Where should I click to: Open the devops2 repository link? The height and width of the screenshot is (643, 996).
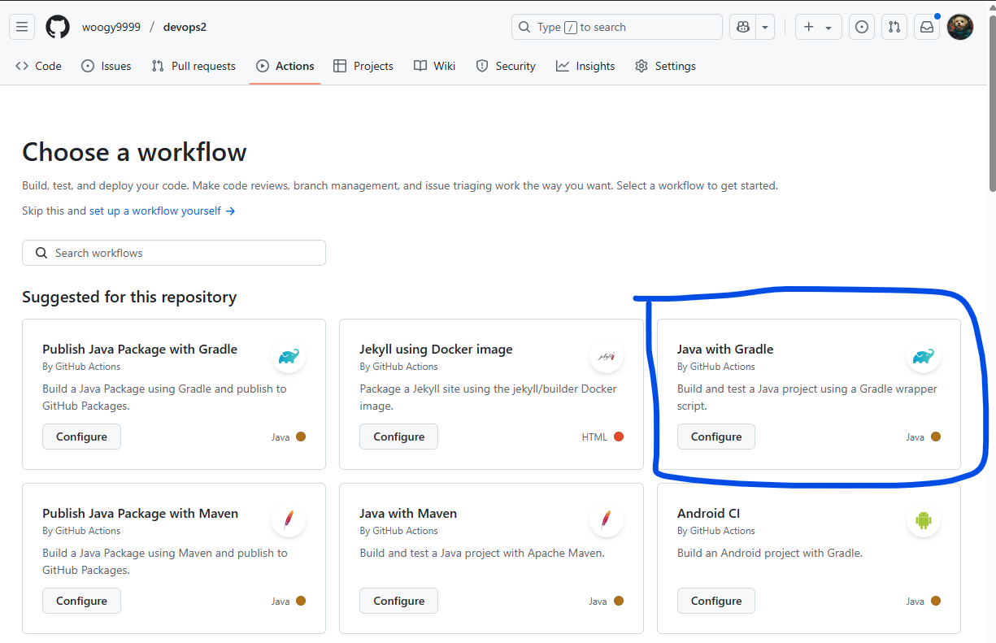(185, 27)
